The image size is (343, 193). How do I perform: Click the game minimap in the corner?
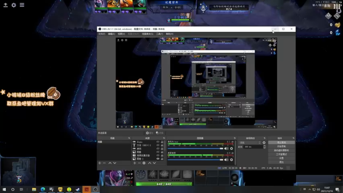pyautogui.click(x=18, y=171)
